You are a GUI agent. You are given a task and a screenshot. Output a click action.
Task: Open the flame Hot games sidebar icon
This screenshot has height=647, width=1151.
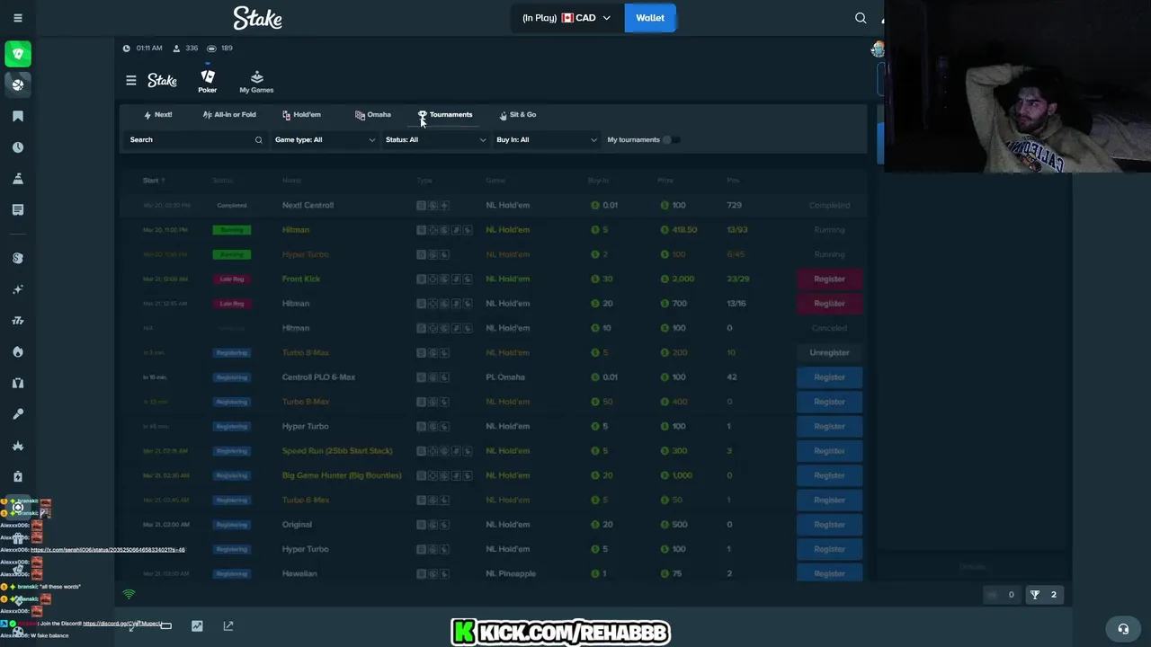[18, 351]
